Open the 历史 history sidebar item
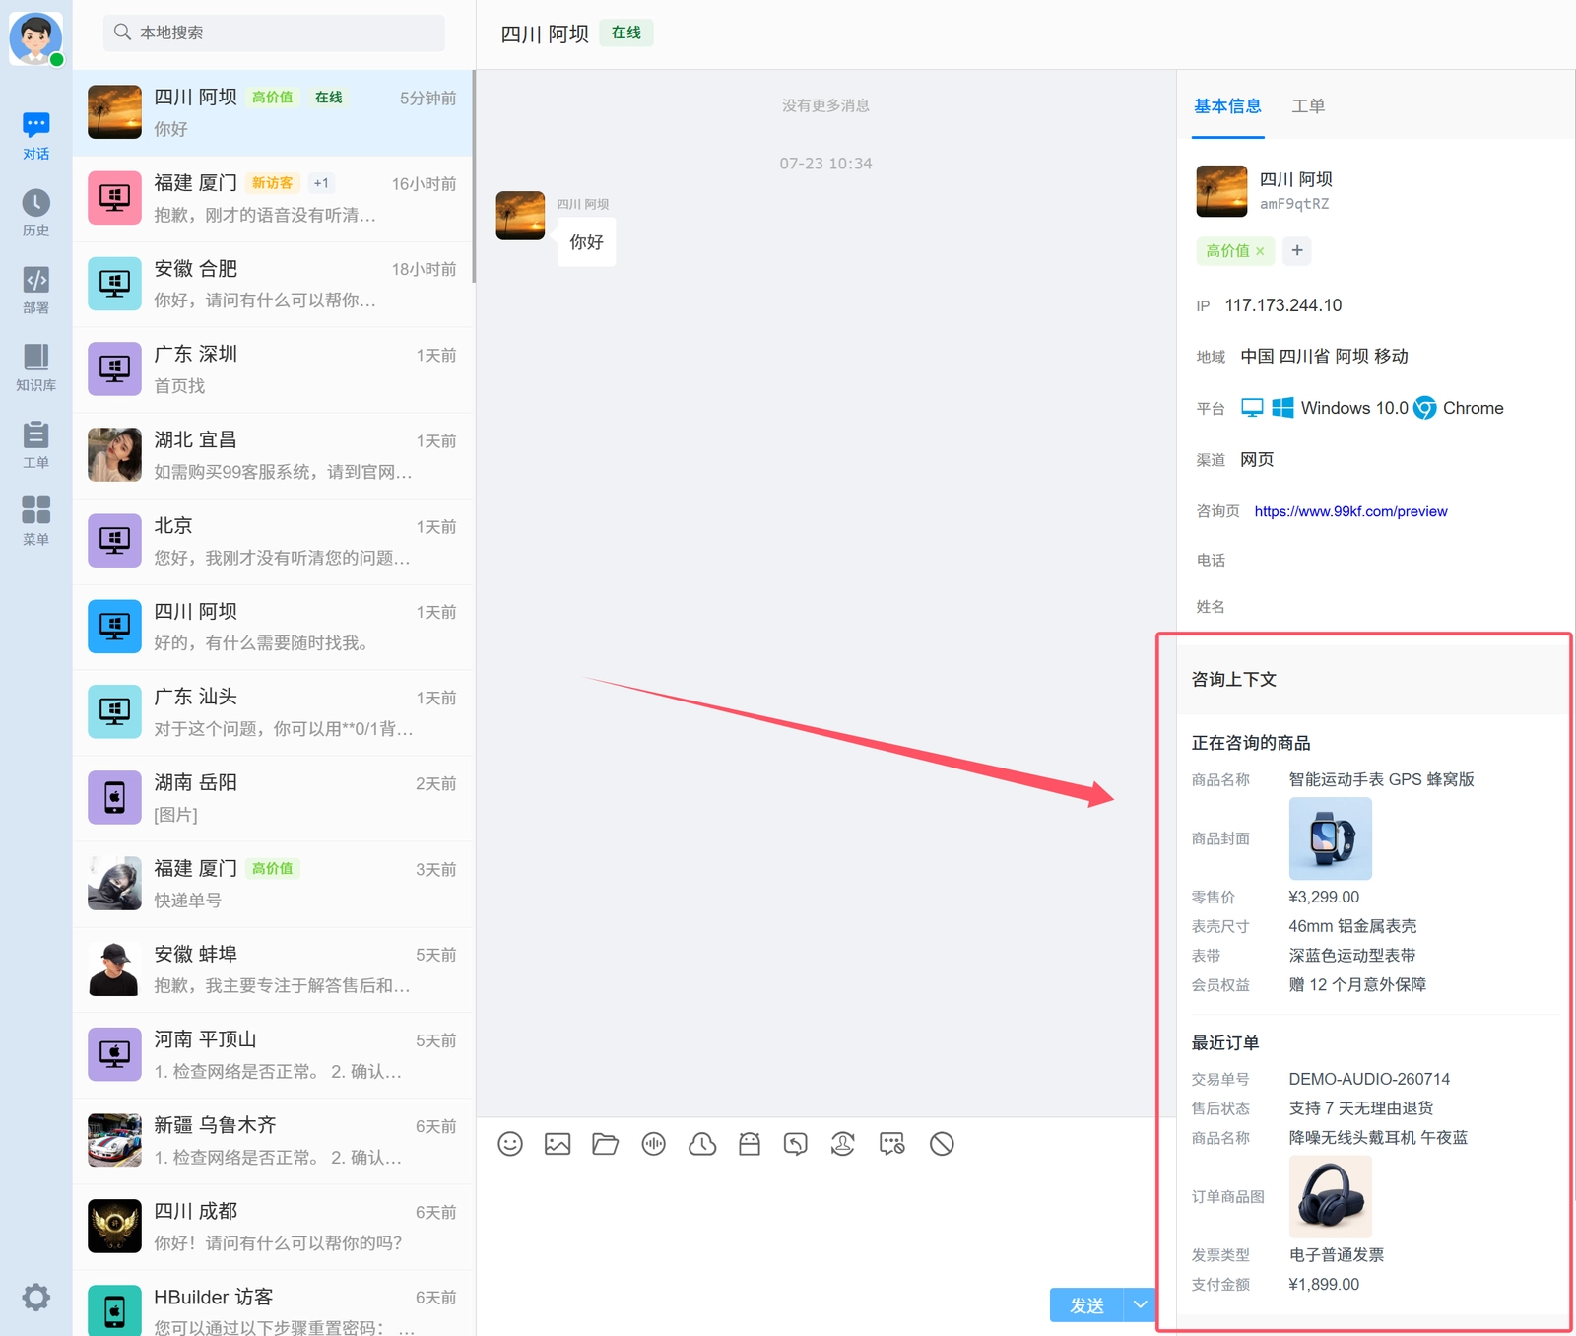This screenshot has height=1336, width=1576. coord(35,213)
